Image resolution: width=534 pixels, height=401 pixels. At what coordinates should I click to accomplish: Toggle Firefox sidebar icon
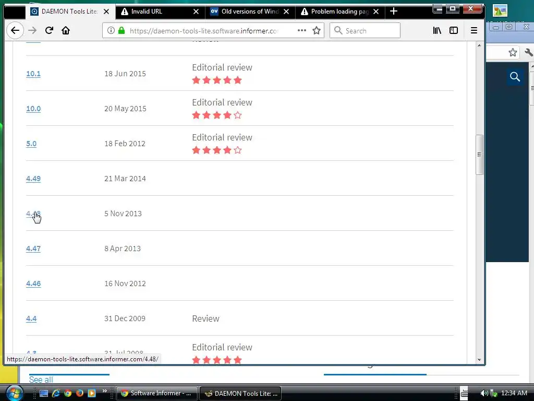click(454, 30)
